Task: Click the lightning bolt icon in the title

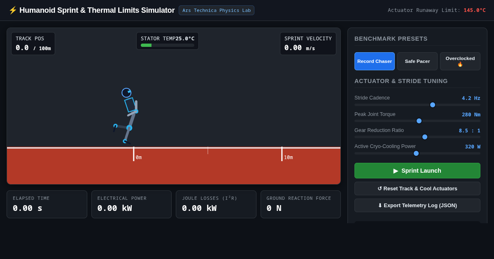Action: [x=13, y=10]
